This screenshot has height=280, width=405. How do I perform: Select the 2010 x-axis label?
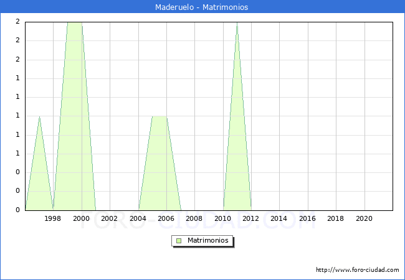click(x=222, y=218)
